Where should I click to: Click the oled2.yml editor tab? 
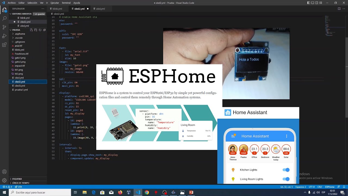79,9
